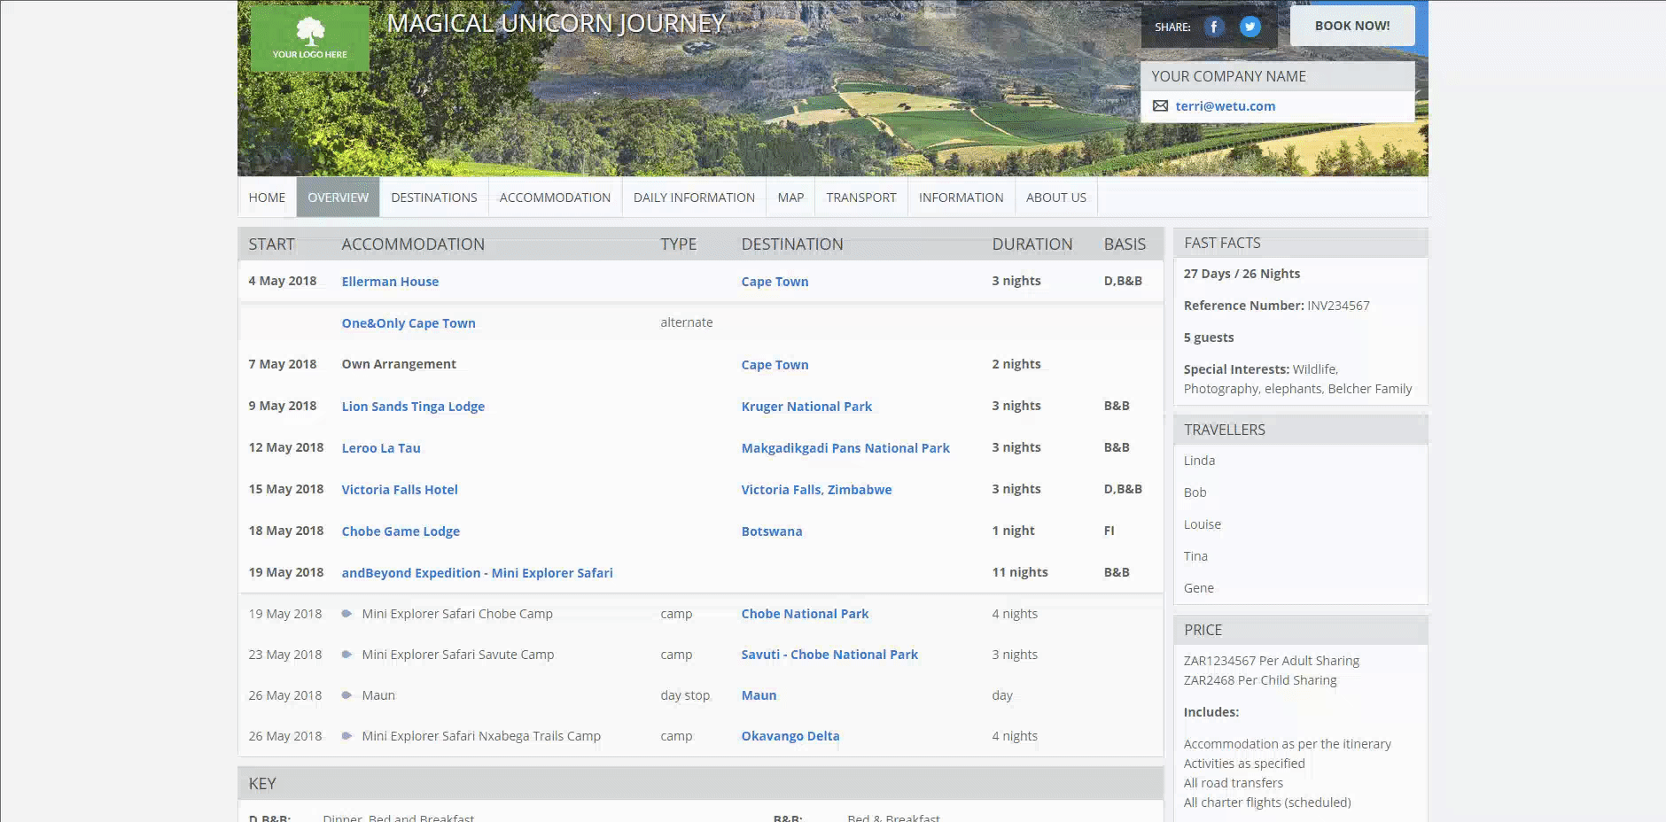Go to the Map tab

tap(790, 198)
